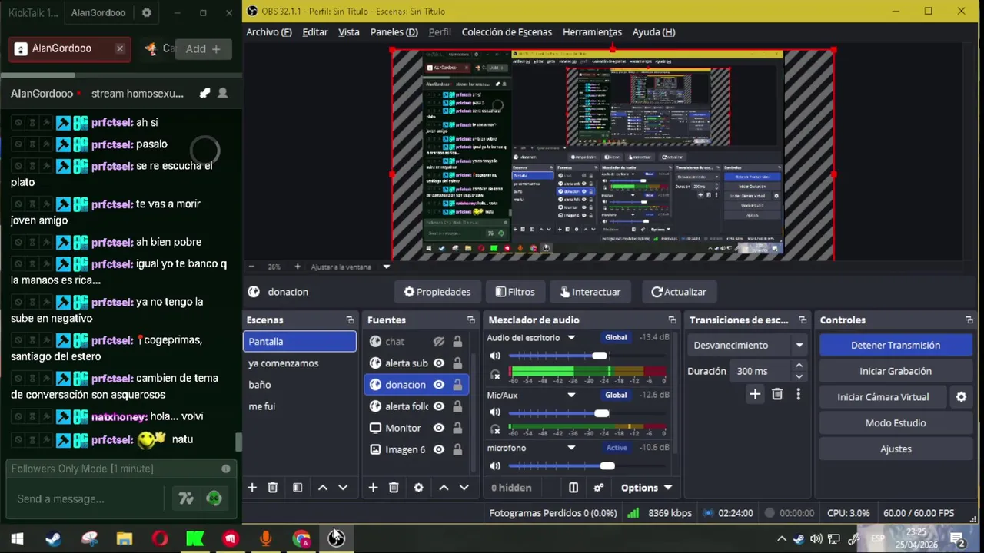Open 7TV emote picker in KickTalk
Screen dimensions: 984x553
[186, 498]
